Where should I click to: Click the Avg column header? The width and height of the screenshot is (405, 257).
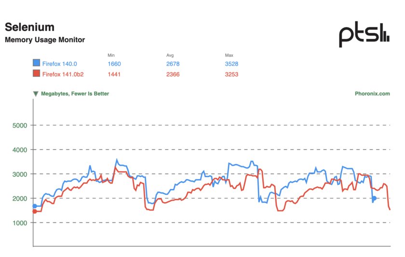[x=170, y=55]
